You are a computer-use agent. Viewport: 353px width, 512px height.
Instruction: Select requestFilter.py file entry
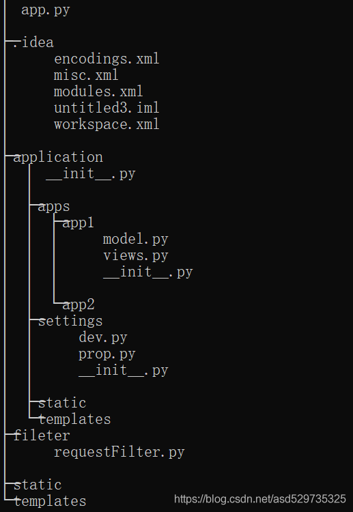tap(119, 452)
